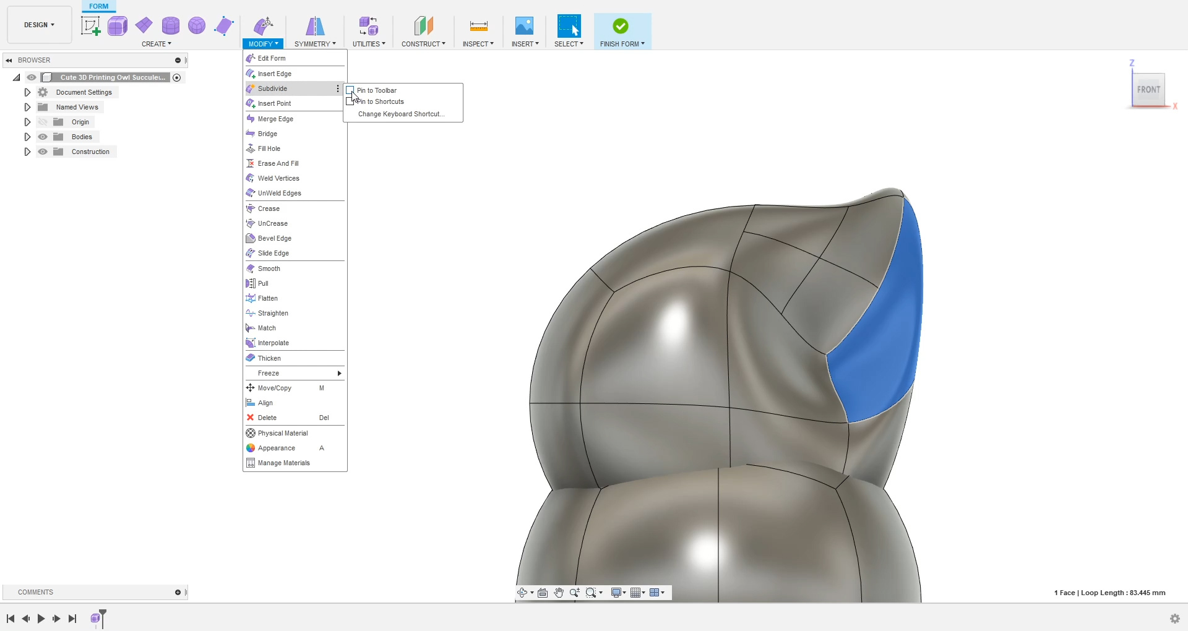Click the Symmetry mirror toolbar icon

coord(315,26)
